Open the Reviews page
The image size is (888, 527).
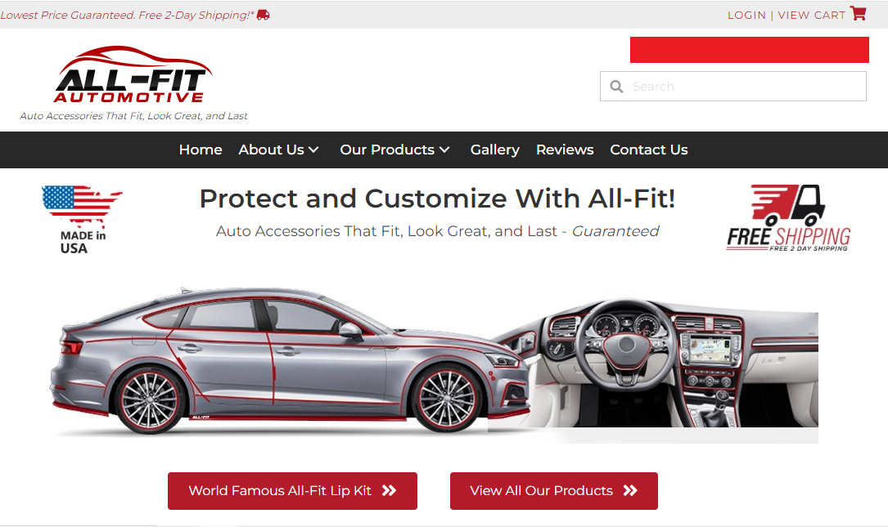pyautogui.click(x=565, y=150)
